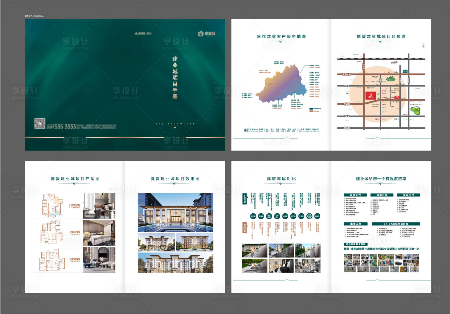Click the 保洁工作 section header

pos(355,195)
